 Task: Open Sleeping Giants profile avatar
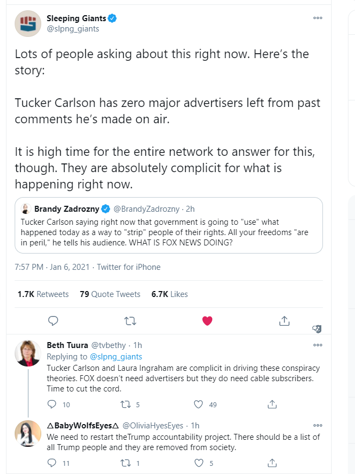tap(28, 23)
